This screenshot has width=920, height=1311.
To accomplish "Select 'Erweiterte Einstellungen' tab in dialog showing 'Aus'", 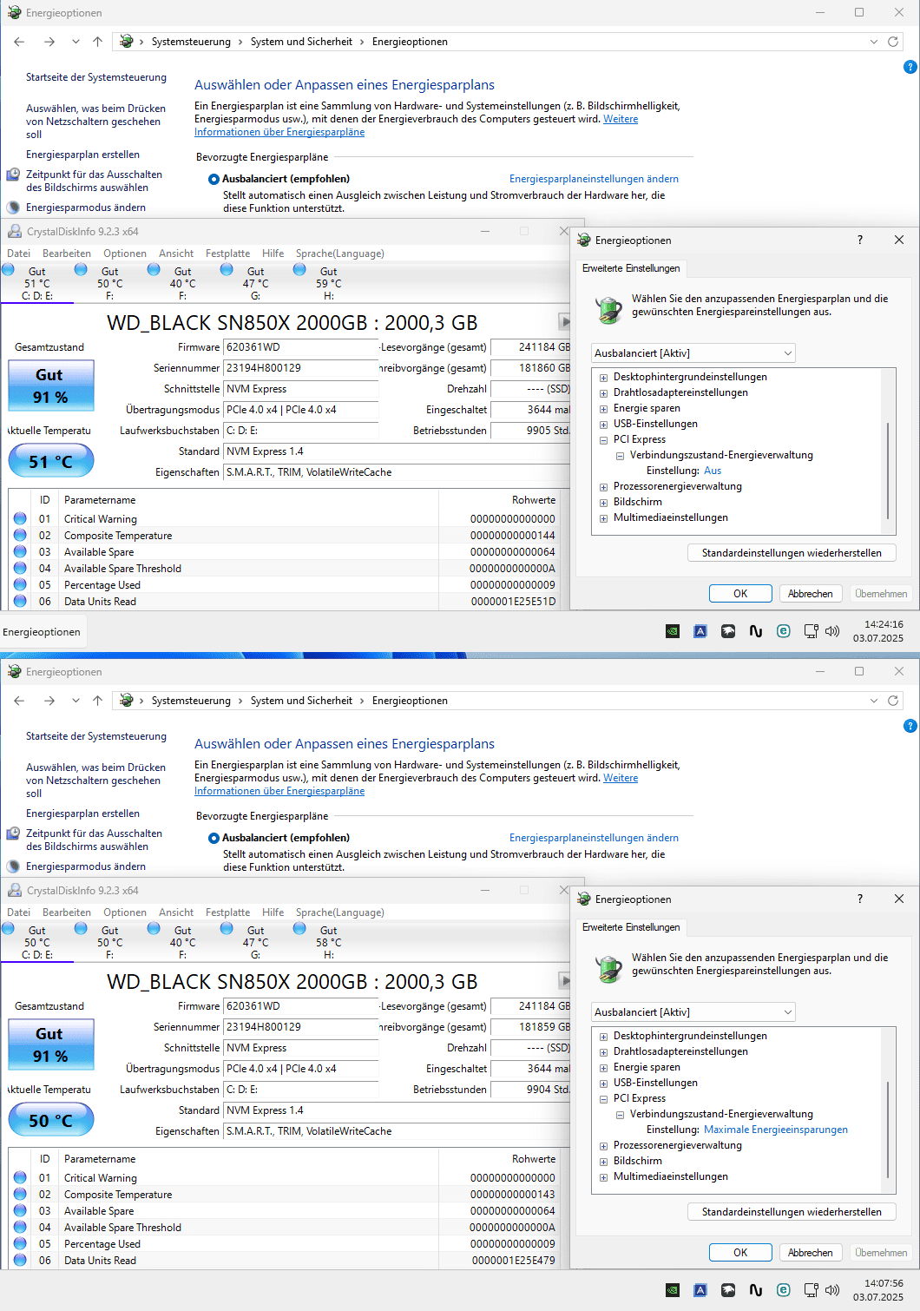I will 631,268.
